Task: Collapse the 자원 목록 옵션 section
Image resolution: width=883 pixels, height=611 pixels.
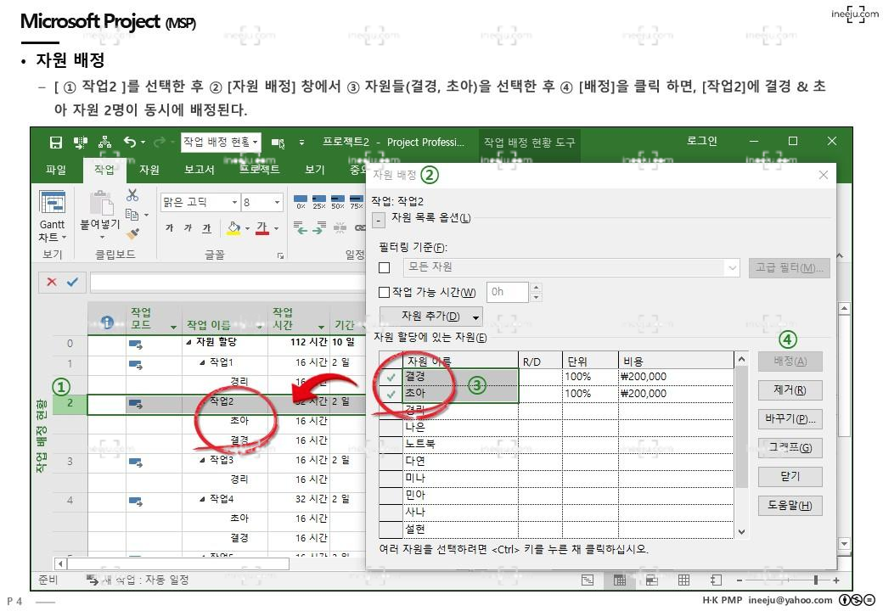Action: tap(380, 220)
